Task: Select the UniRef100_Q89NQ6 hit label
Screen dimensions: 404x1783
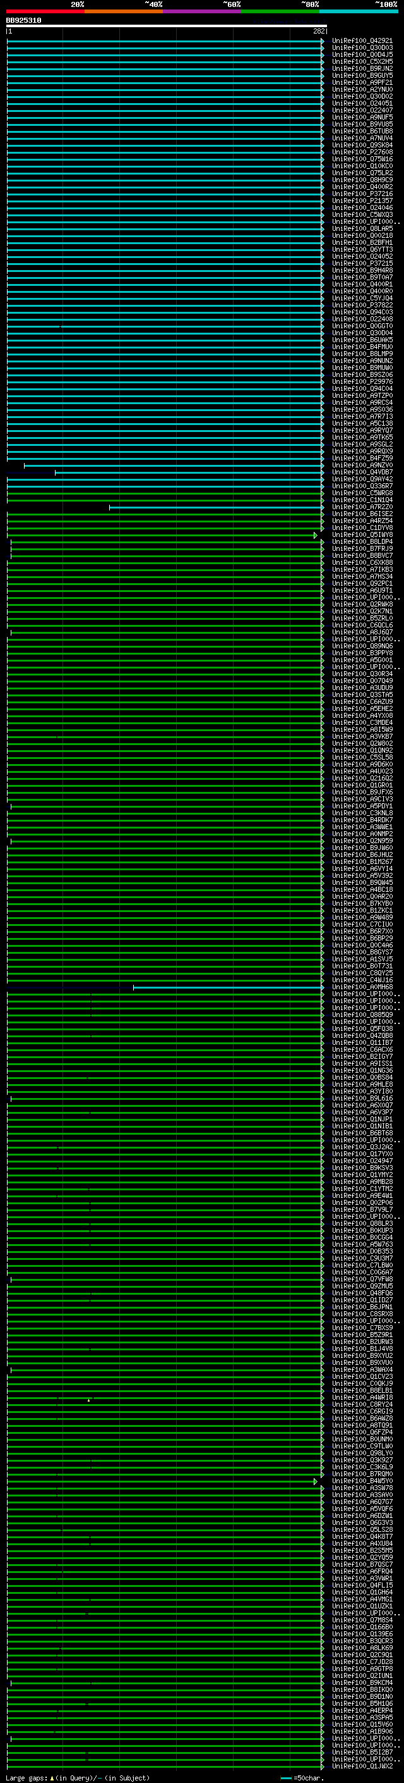Action: click(x=362, y=646)
